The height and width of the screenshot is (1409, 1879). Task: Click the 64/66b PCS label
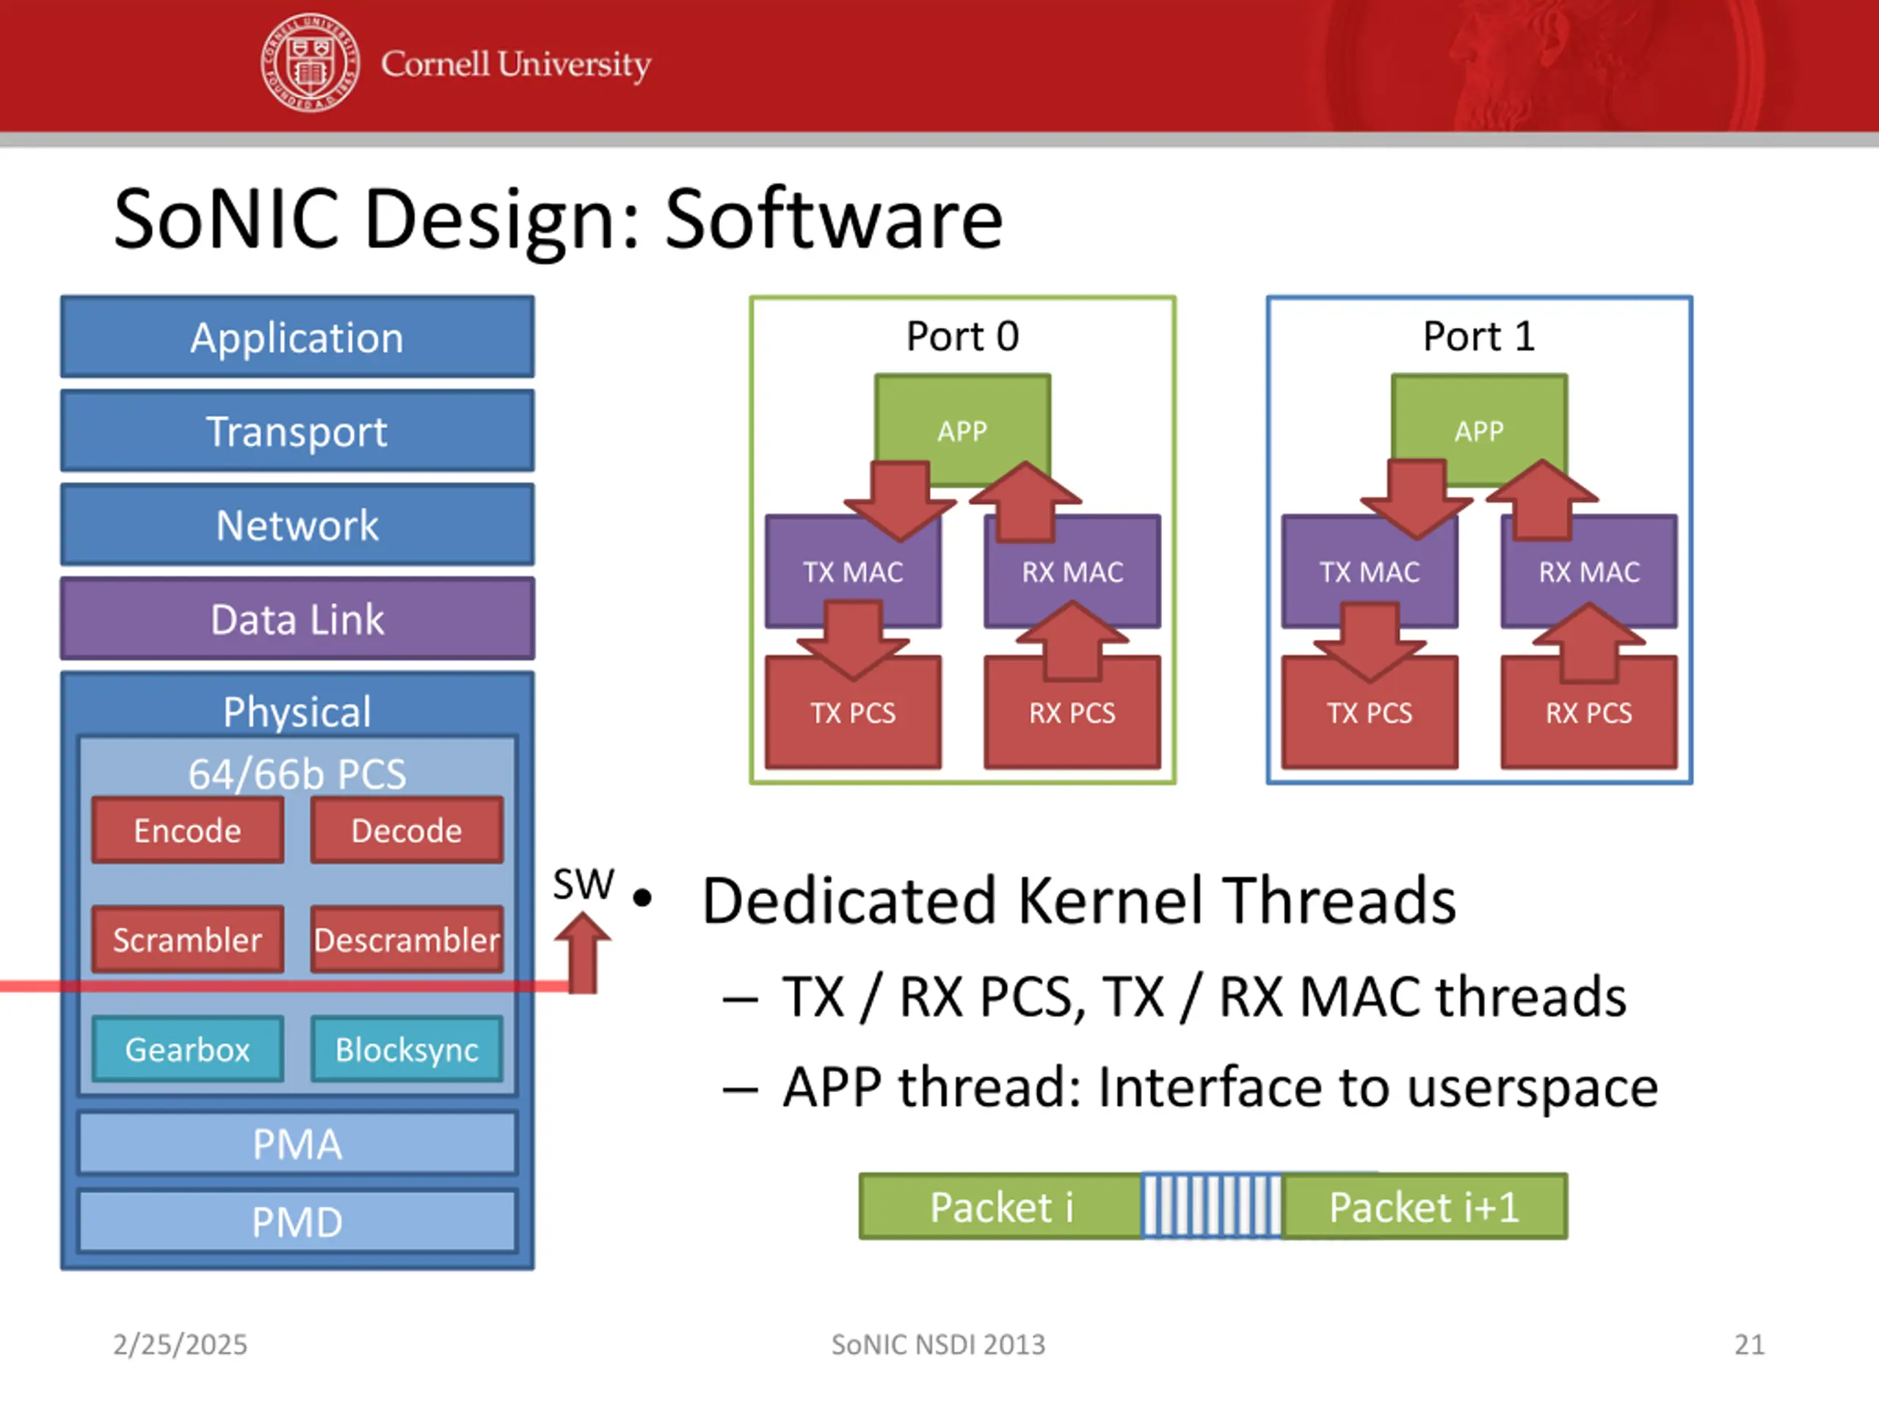click(x=297, y=773)
